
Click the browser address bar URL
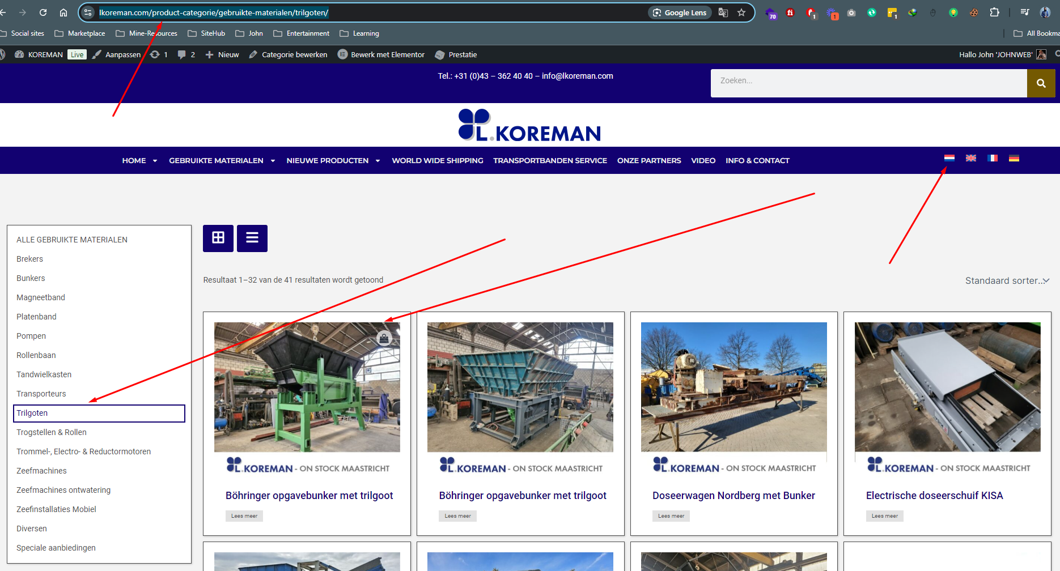(214, 12)
